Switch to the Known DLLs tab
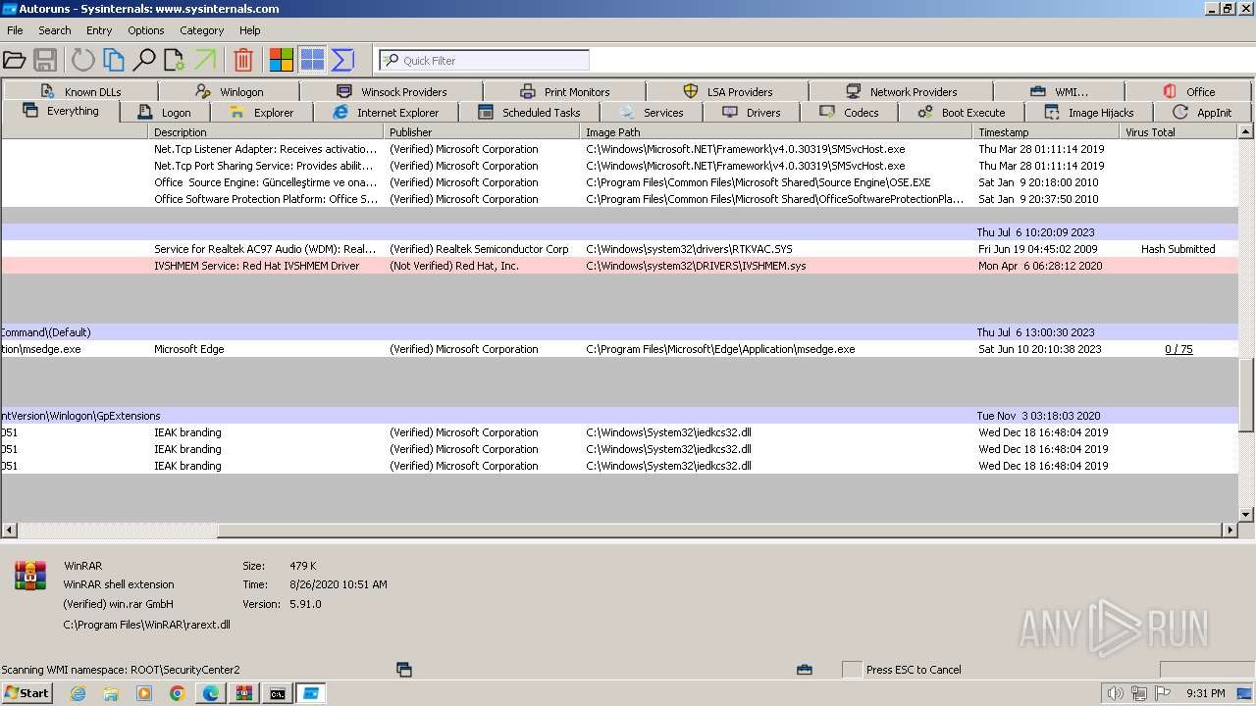Viewport: 1256px width, 706px height. [80, 91]
